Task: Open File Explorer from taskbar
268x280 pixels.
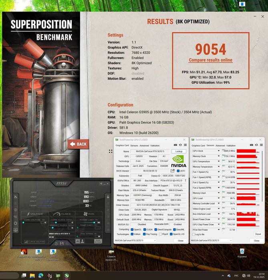Action: click(32, 276)
